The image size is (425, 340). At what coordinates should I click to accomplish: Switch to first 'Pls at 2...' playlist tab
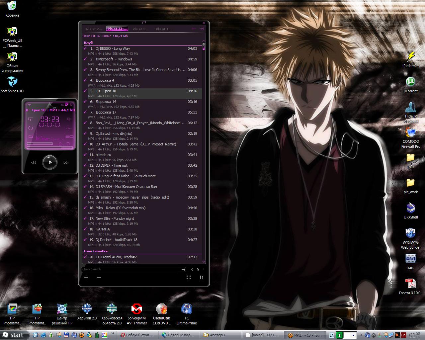[94, 29]
